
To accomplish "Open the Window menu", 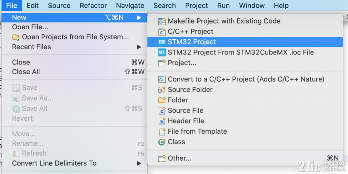I will pos(252,5).
